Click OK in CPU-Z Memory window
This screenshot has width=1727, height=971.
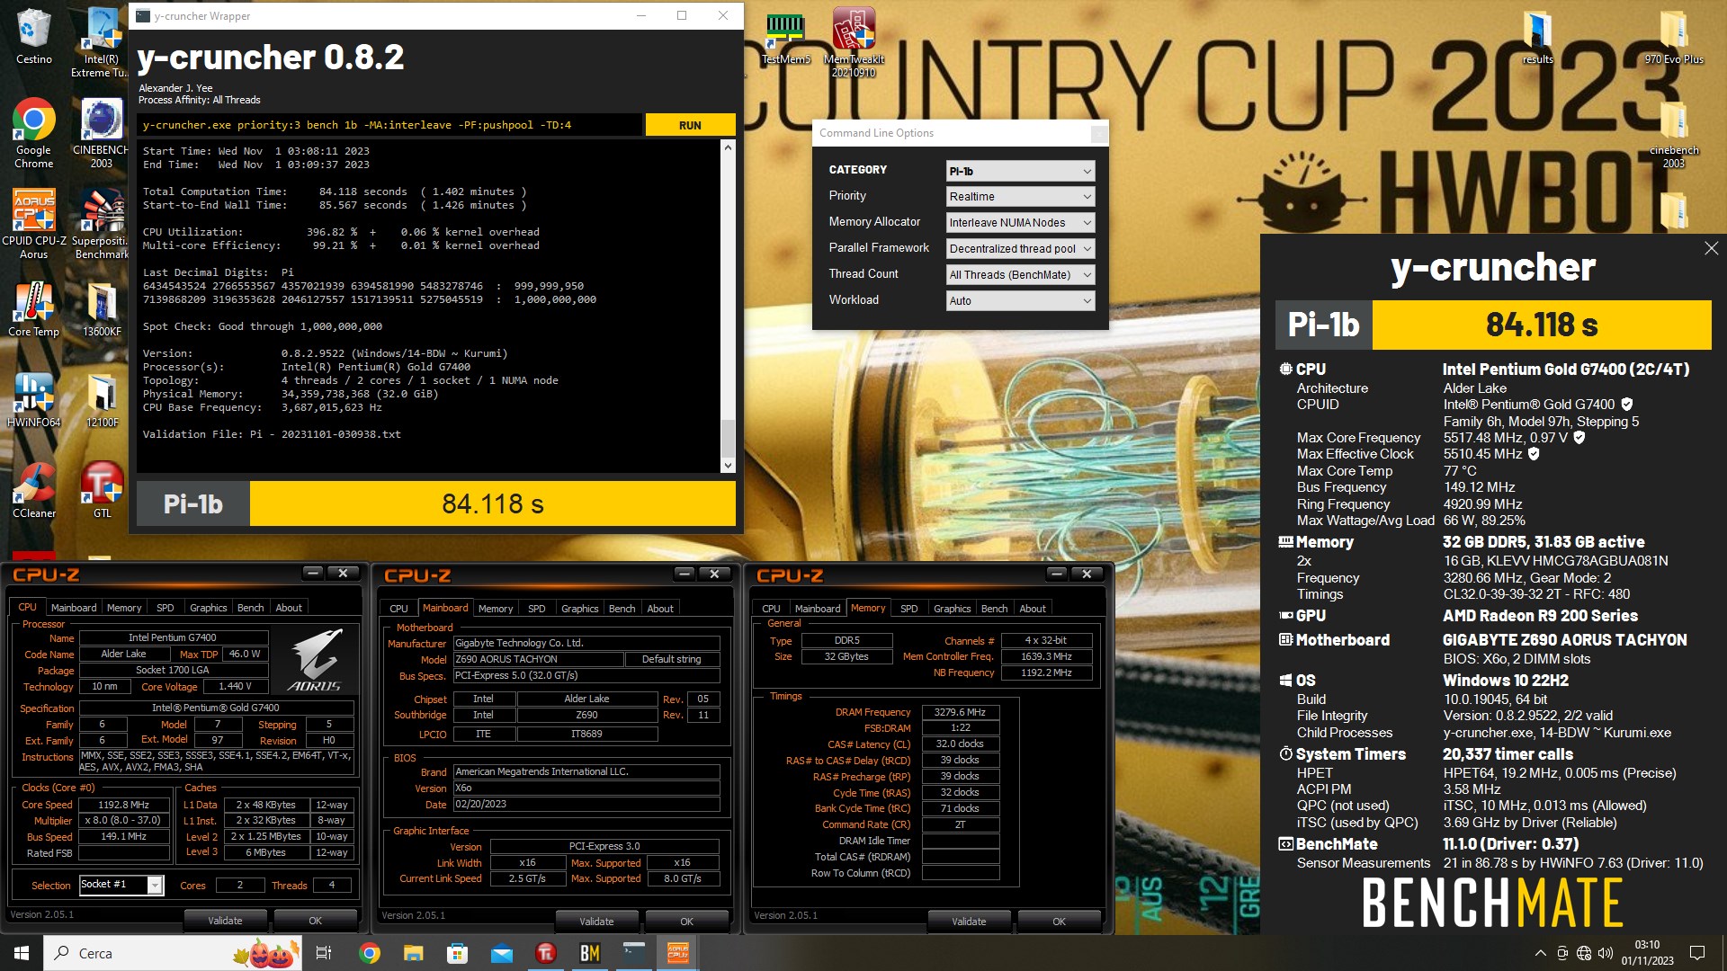(x=1059, y=922)
